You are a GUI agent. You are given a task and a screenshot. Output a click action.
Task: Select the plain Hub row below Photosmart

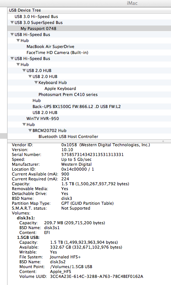click(x=89, y=100)
